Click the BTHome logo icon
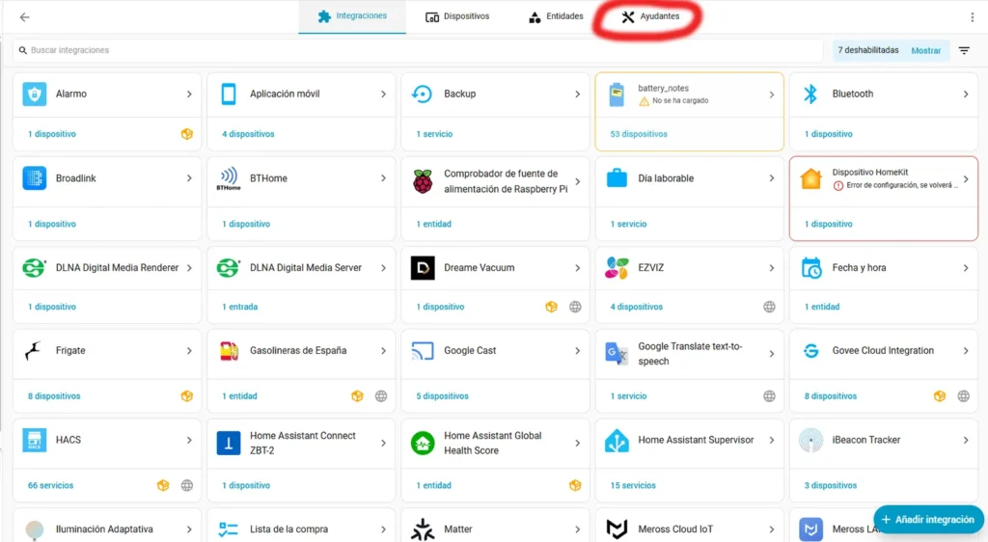 (229, 178)
